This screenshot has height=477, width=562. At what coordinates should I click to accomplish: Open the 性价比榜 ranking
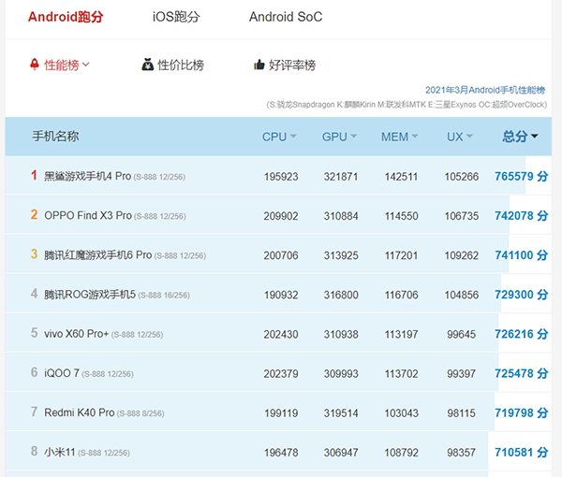[180, 65]
